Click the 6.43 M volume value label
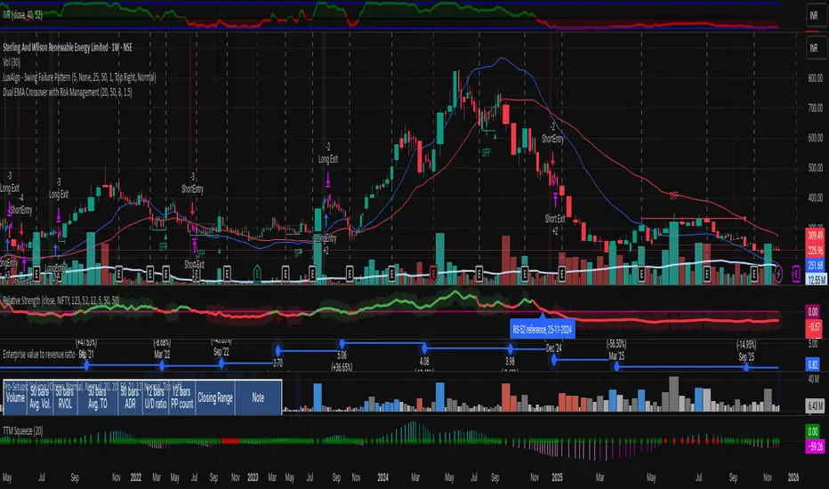The image size is (829, 489). pyautogui.click(x=815, y=405)
